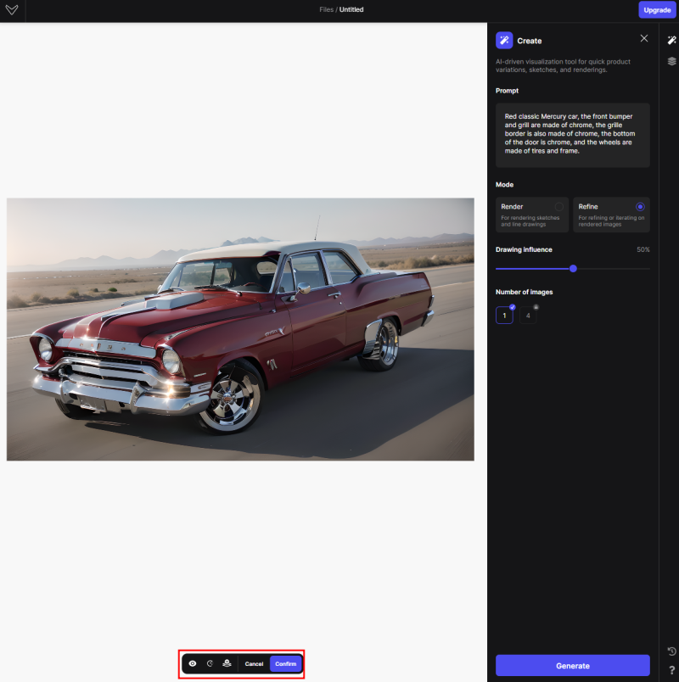The height and width of the screenshot is (682, 679).
Task: Select the red car image on canvas
Action: [240, 329]
